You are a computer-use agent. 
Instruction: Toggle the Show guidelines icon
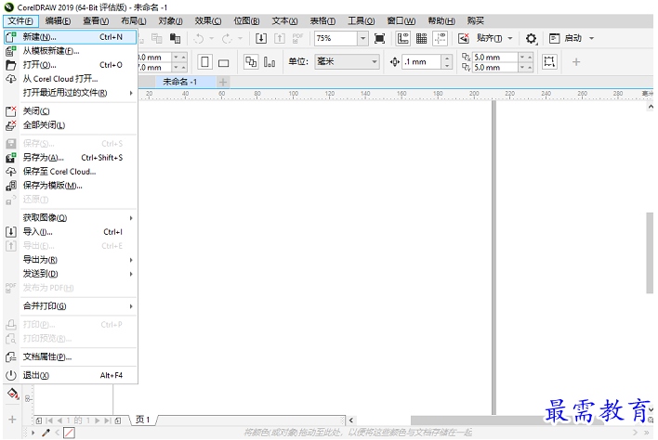pos(441,39)
